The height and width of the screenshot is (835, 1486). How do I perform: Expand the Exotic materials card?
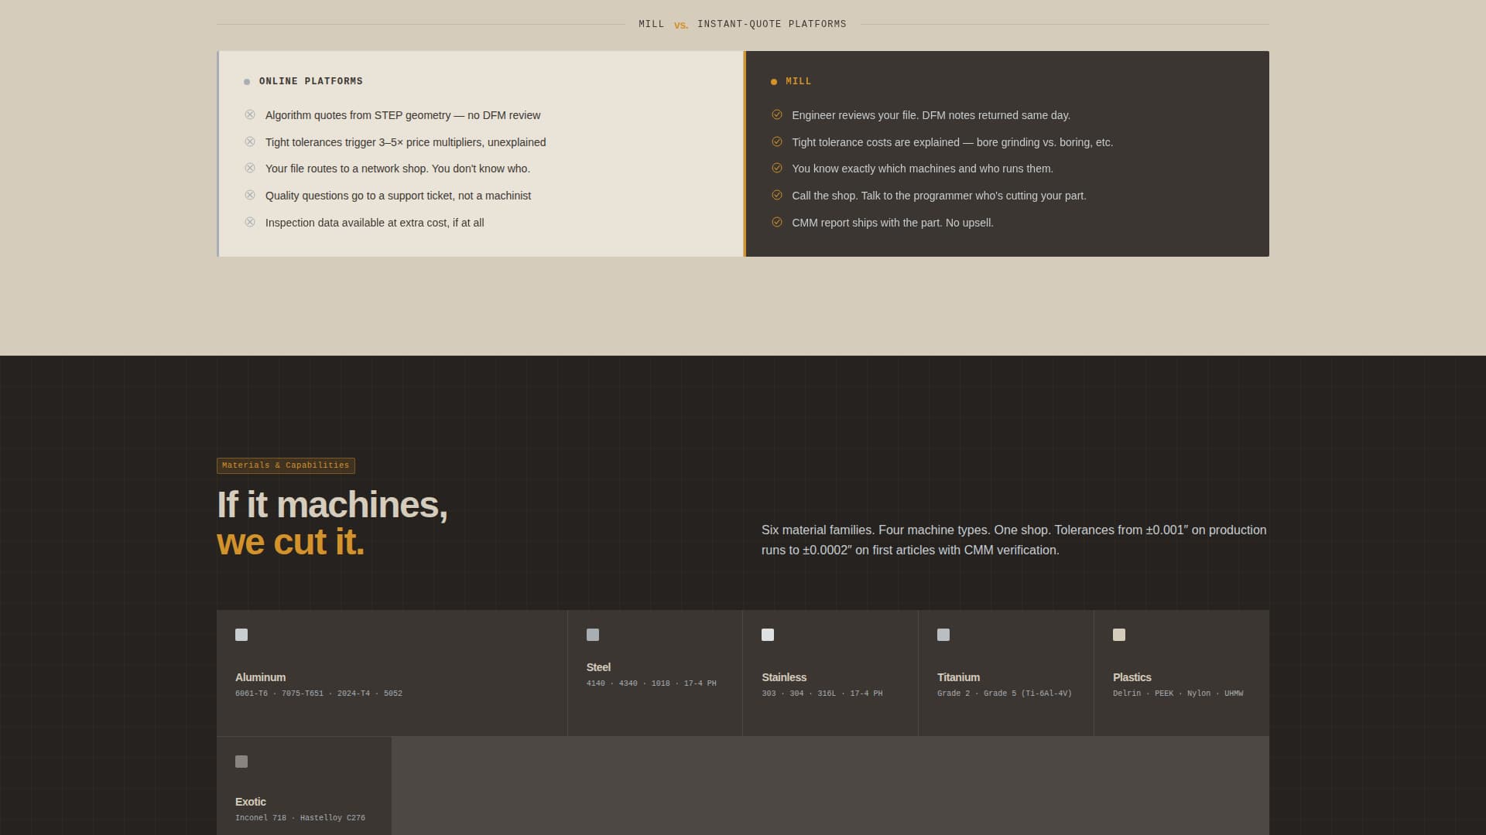(x=304, y=786)
